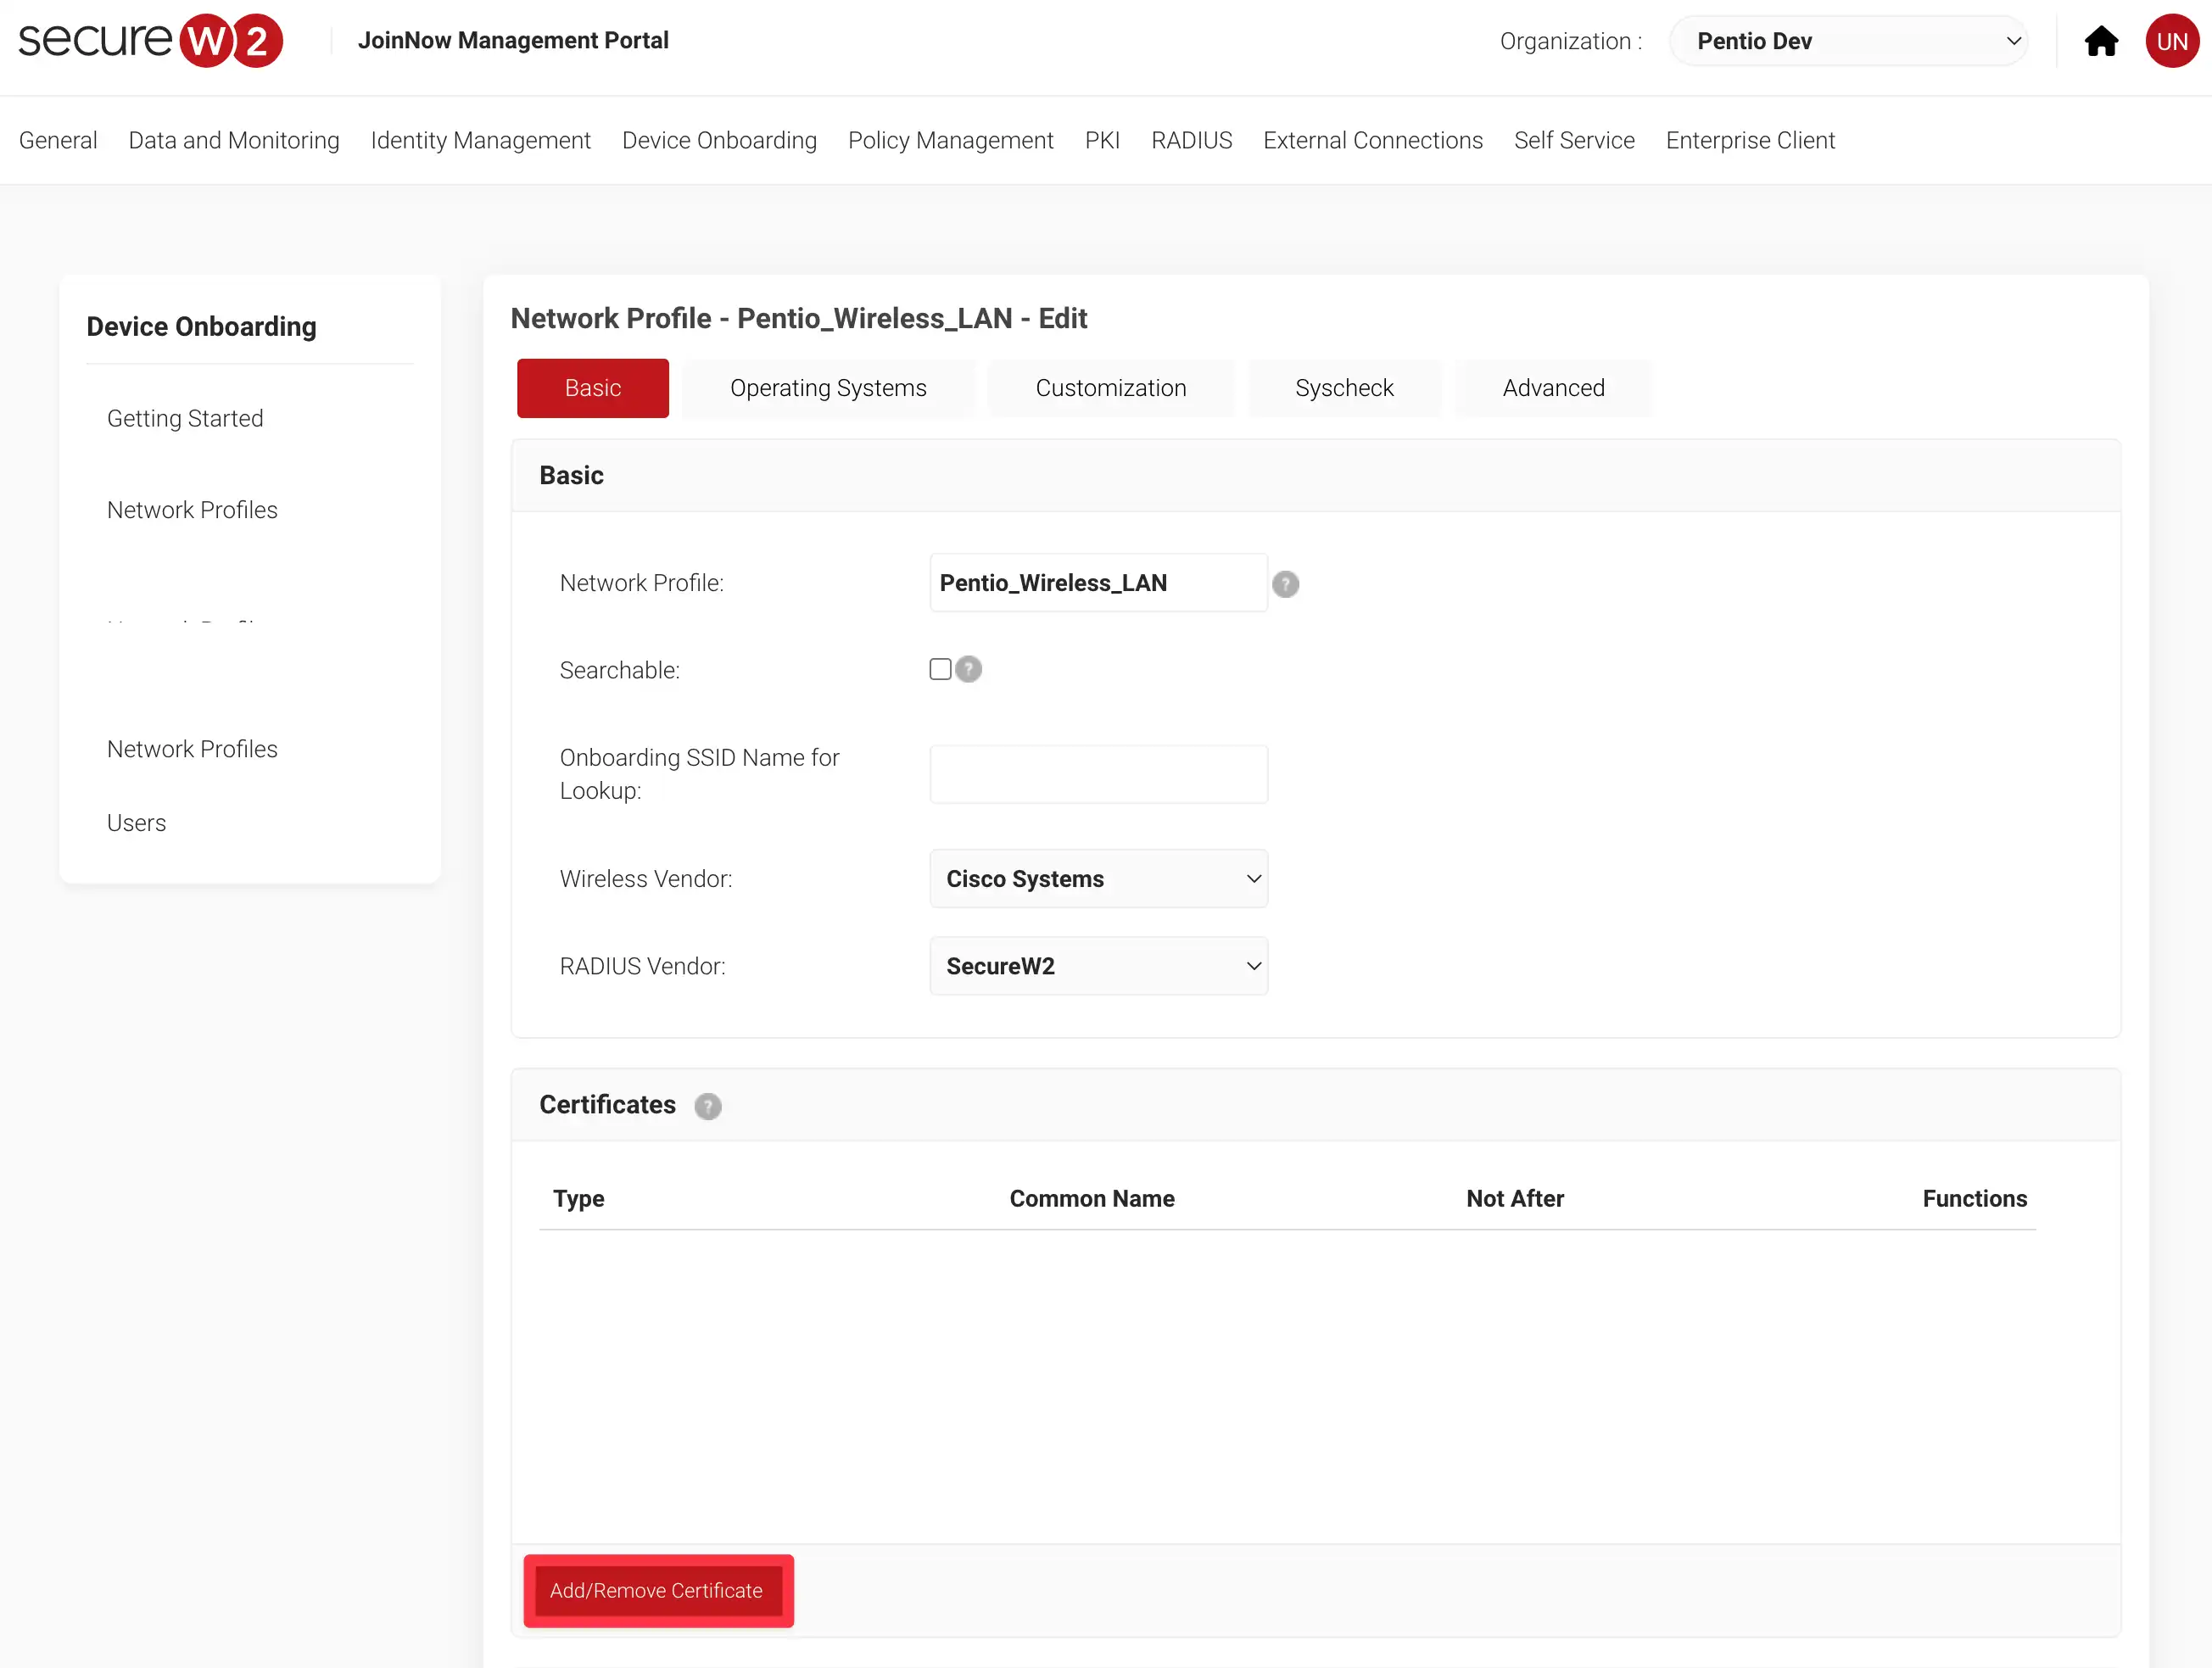Open the Organization dropdown Pentio Dev
The width and height of the screenshot is (2212, 1668).
(x=1848, y=41)
